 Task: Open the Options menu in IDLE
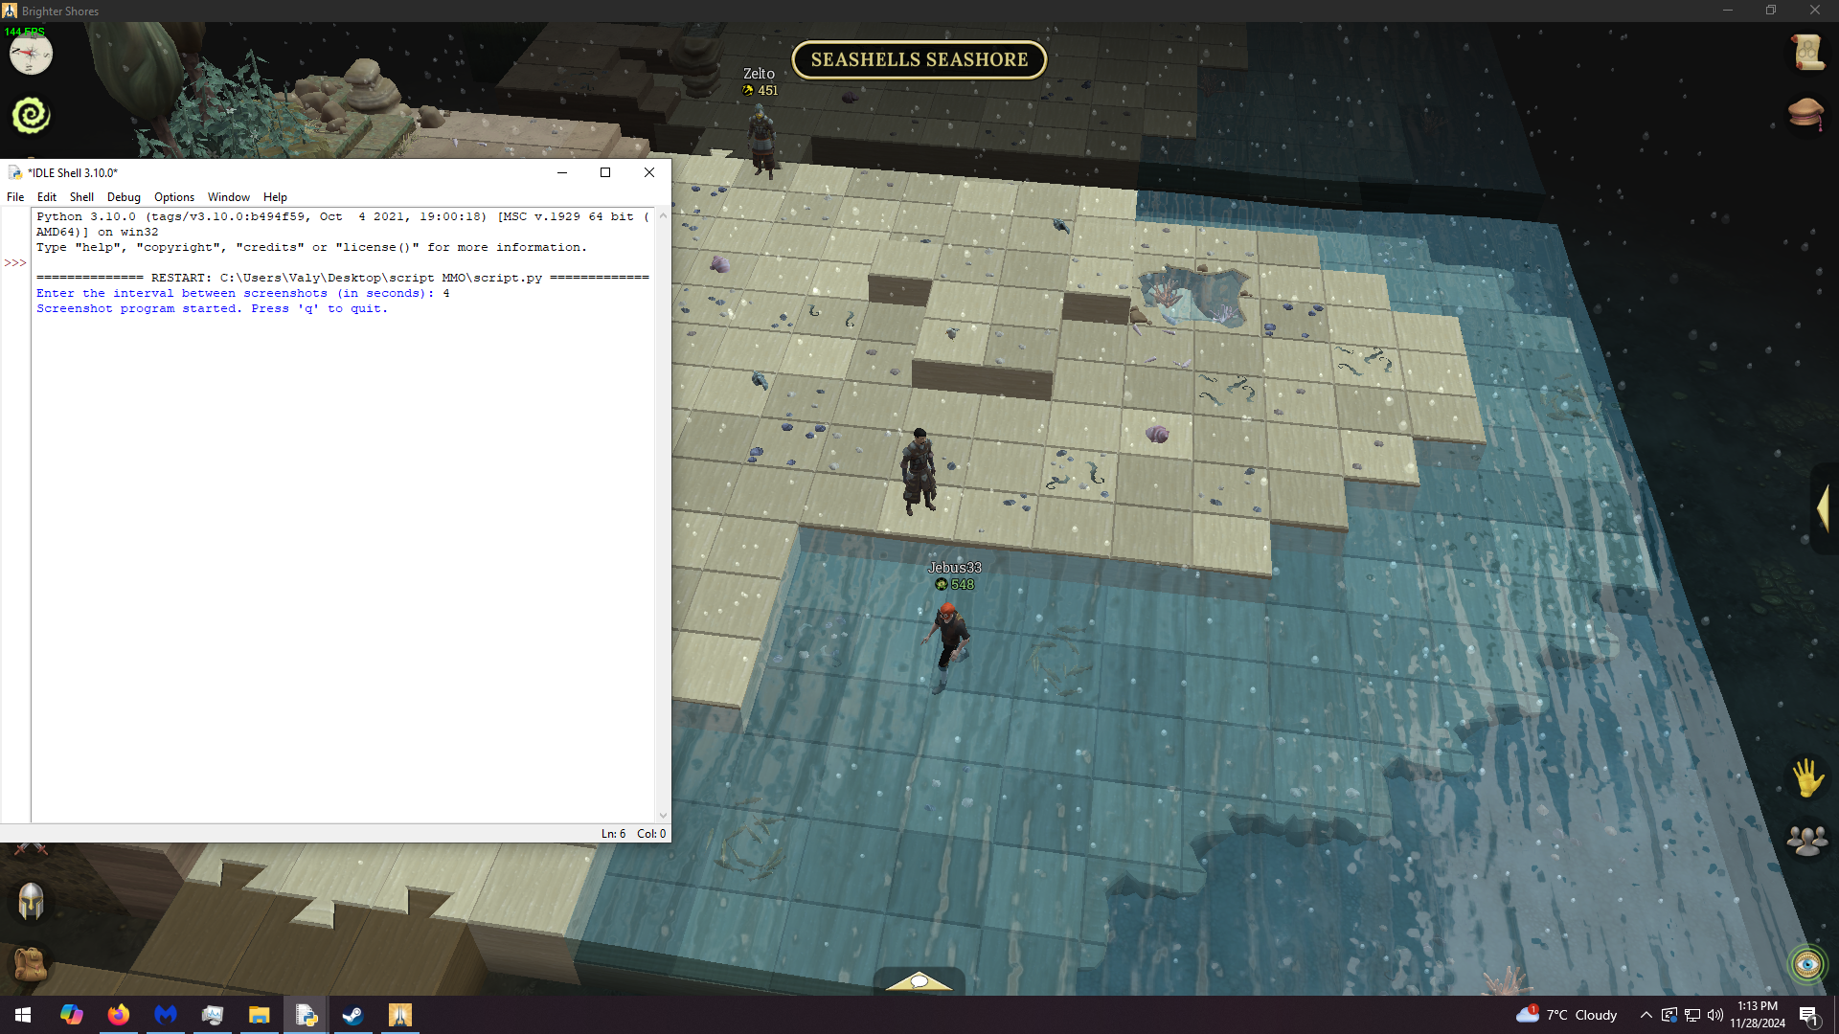174,197
